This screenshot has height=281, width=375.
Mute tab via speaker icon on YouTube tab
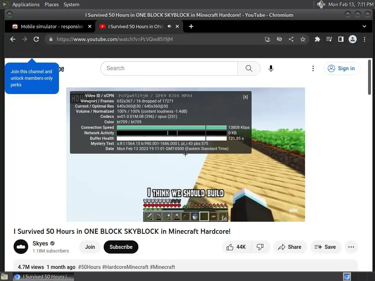click(169, 26)
